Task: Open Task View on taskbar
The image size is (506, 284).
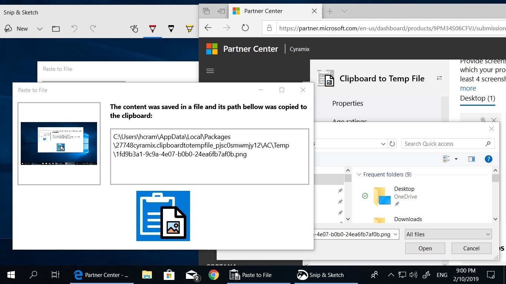Action: click(56, 275)
